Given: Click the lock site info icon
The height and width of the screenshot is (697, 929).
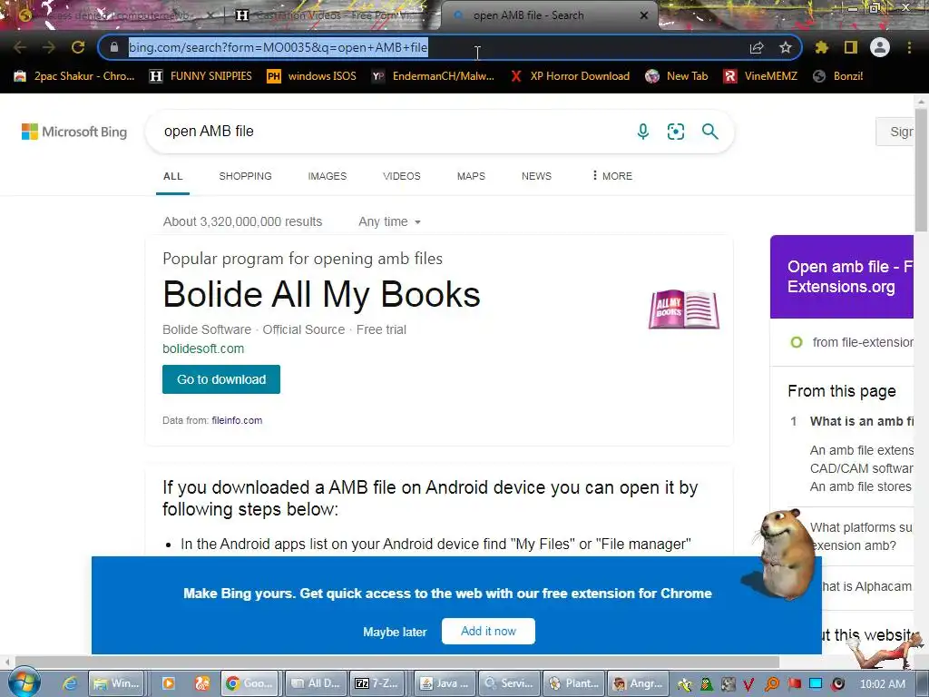Looking at the screenshot, I should pos(114,47).
